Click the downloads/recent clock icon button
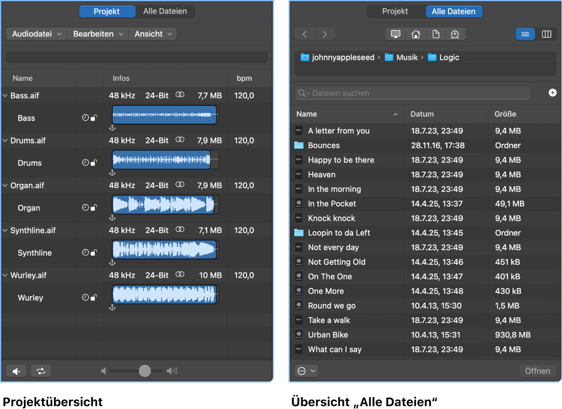The image size is (562, 409). pos(455,34)
